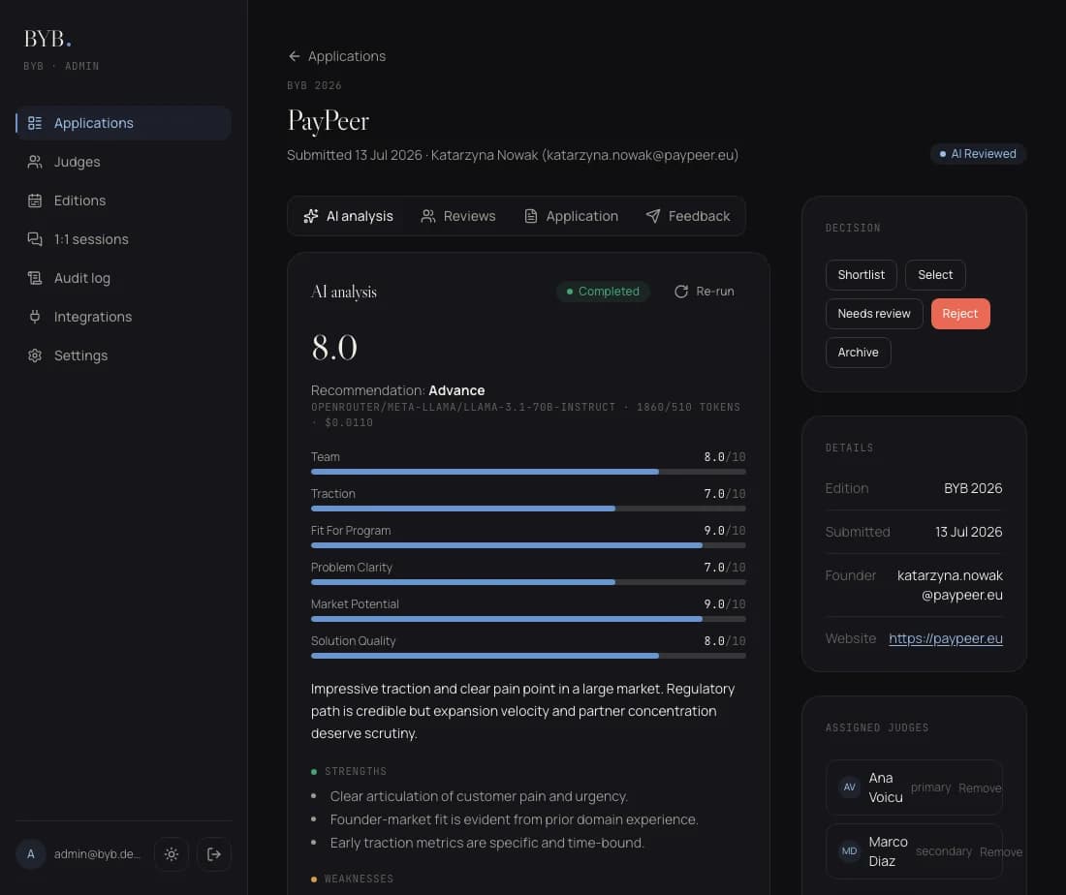
Task: Click the Feedback paper plane icon
Action: coord(652,216)
